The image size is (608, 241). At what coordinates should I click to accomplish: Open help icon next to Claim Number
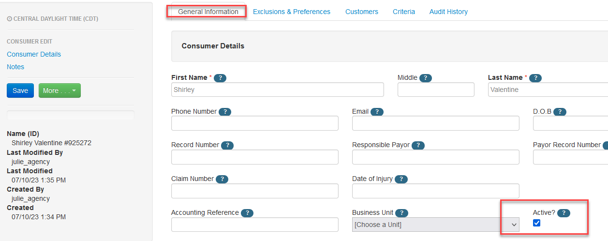click(x=222, y=179)
